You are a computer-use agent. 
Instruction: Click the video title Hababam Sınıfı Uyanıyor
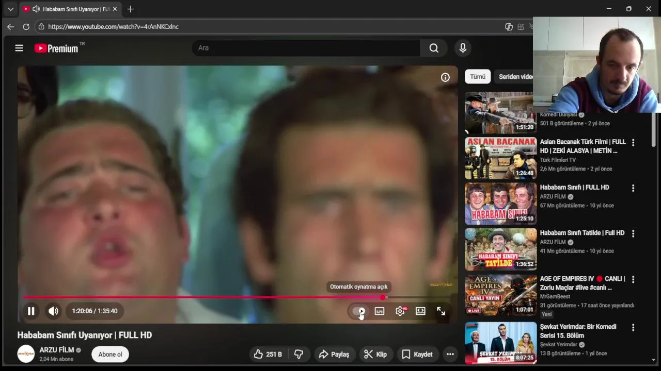[85, 335]
